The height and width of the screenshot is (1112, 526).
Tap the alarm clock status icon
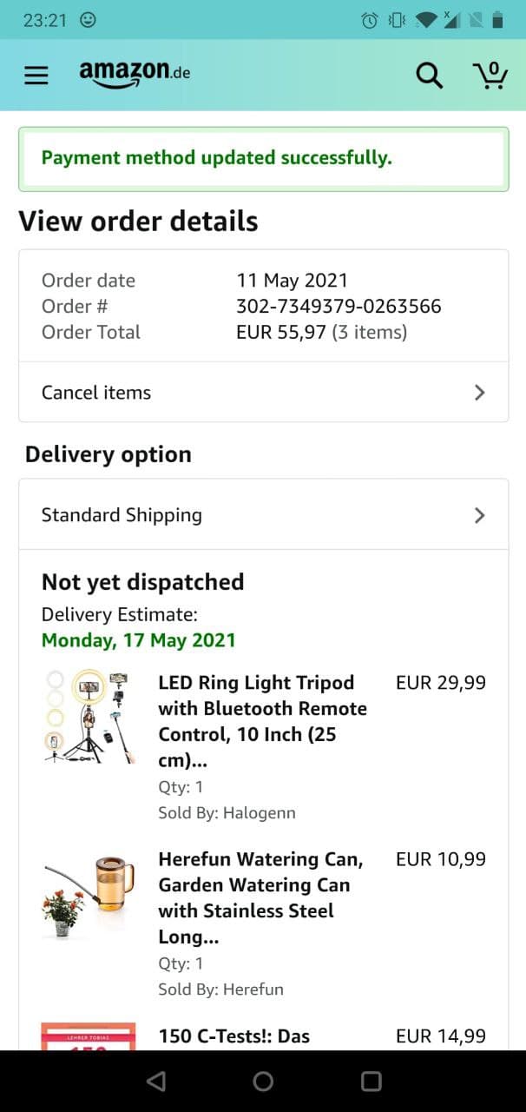(370, 20)
